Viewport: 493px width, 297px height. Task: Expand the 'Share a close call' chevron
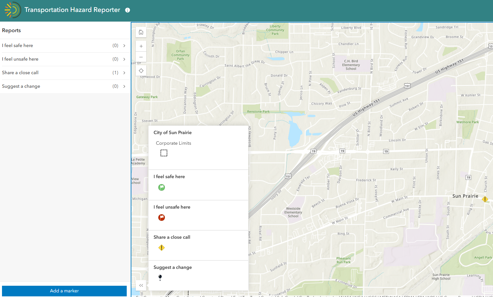click(x=124, y=73)
